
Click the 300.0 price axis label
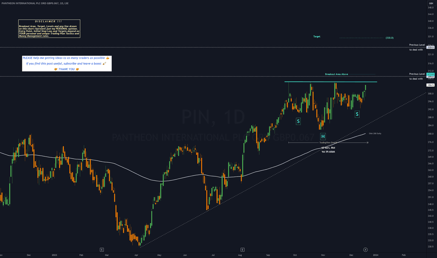[x=430, y=93]
